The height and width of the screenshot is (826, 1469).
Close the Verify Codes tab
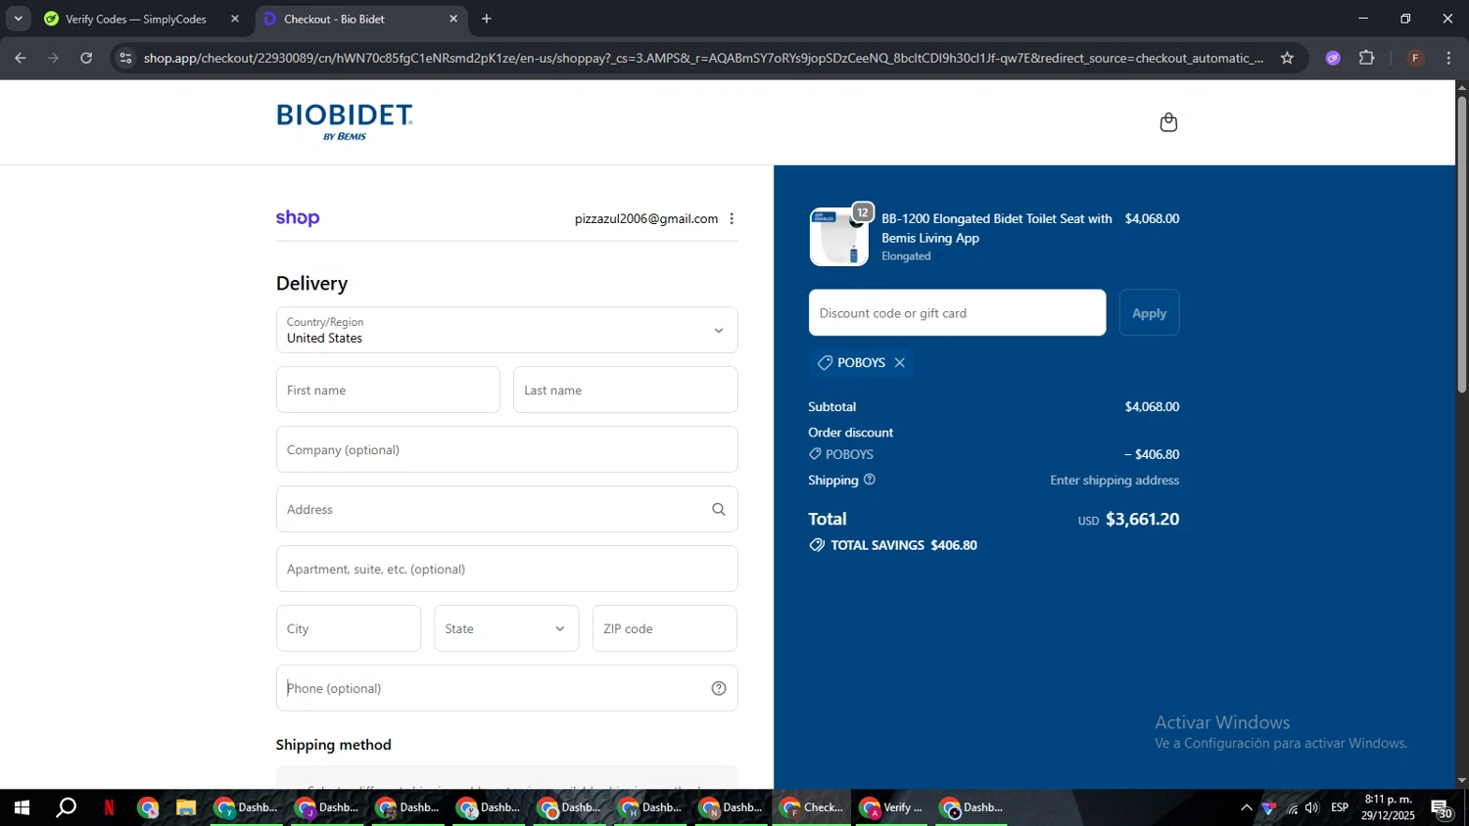tap(234, 19)
